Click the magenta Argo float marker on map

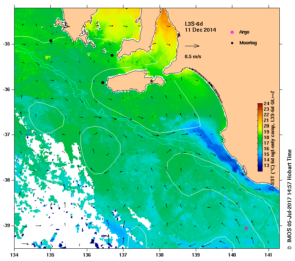pos(246,228)
